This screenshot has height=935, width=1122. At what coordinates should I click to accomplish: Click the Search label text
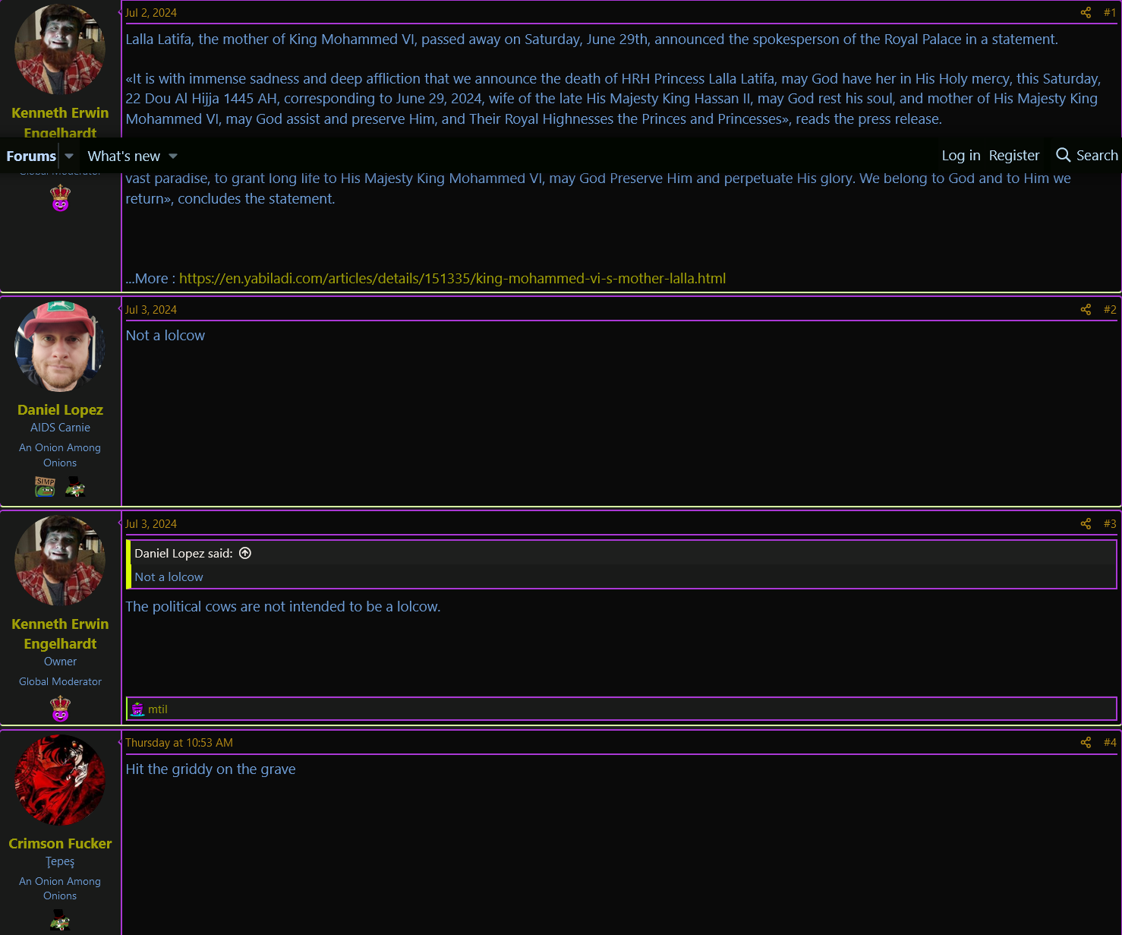[x=1097, y=155]
